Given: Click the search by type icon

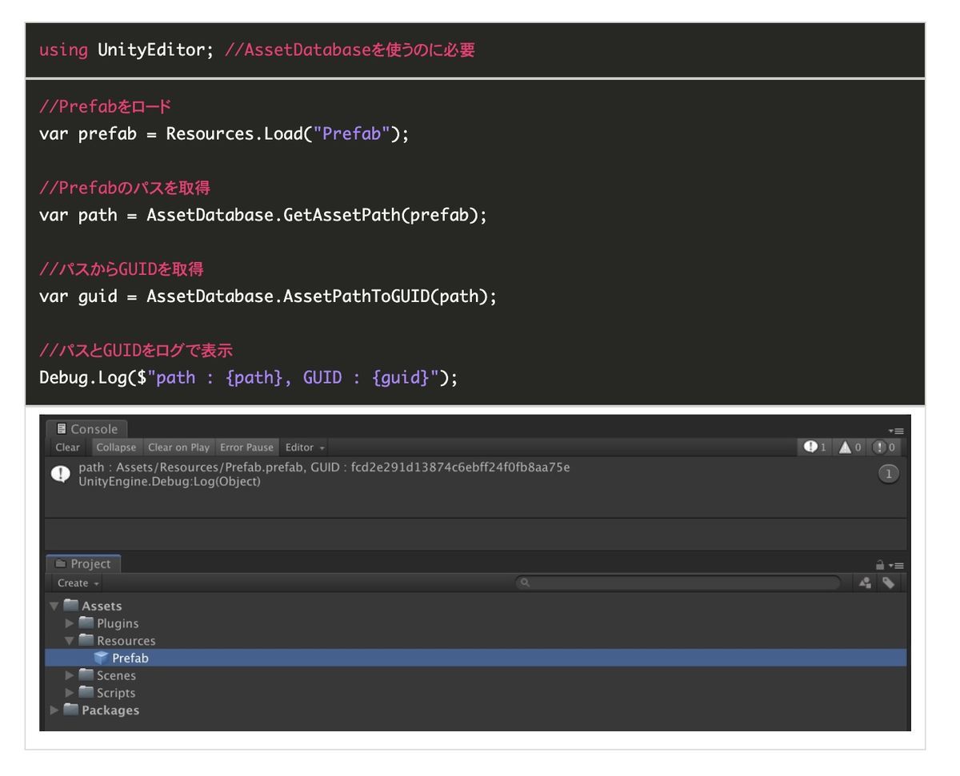Looking at the screenshot, I should pyautogui.click(x=865, y=583).
